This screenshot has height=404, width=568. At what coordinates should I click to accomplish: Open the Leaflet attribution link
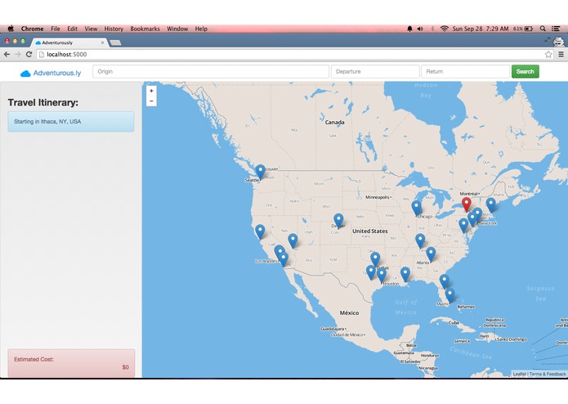click(519, 374)
